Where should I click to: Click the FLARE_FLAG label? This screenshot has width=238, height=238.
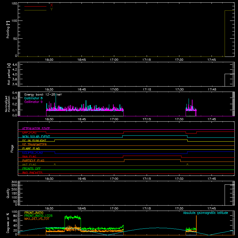click(31, 148)
